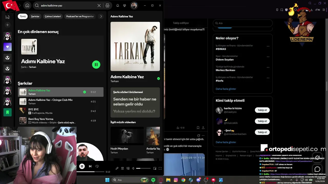Image resolution: width=328 pixels, height=184 pixels.
Task: Open Spotify from the taskbar
Action: click(153, 180)
